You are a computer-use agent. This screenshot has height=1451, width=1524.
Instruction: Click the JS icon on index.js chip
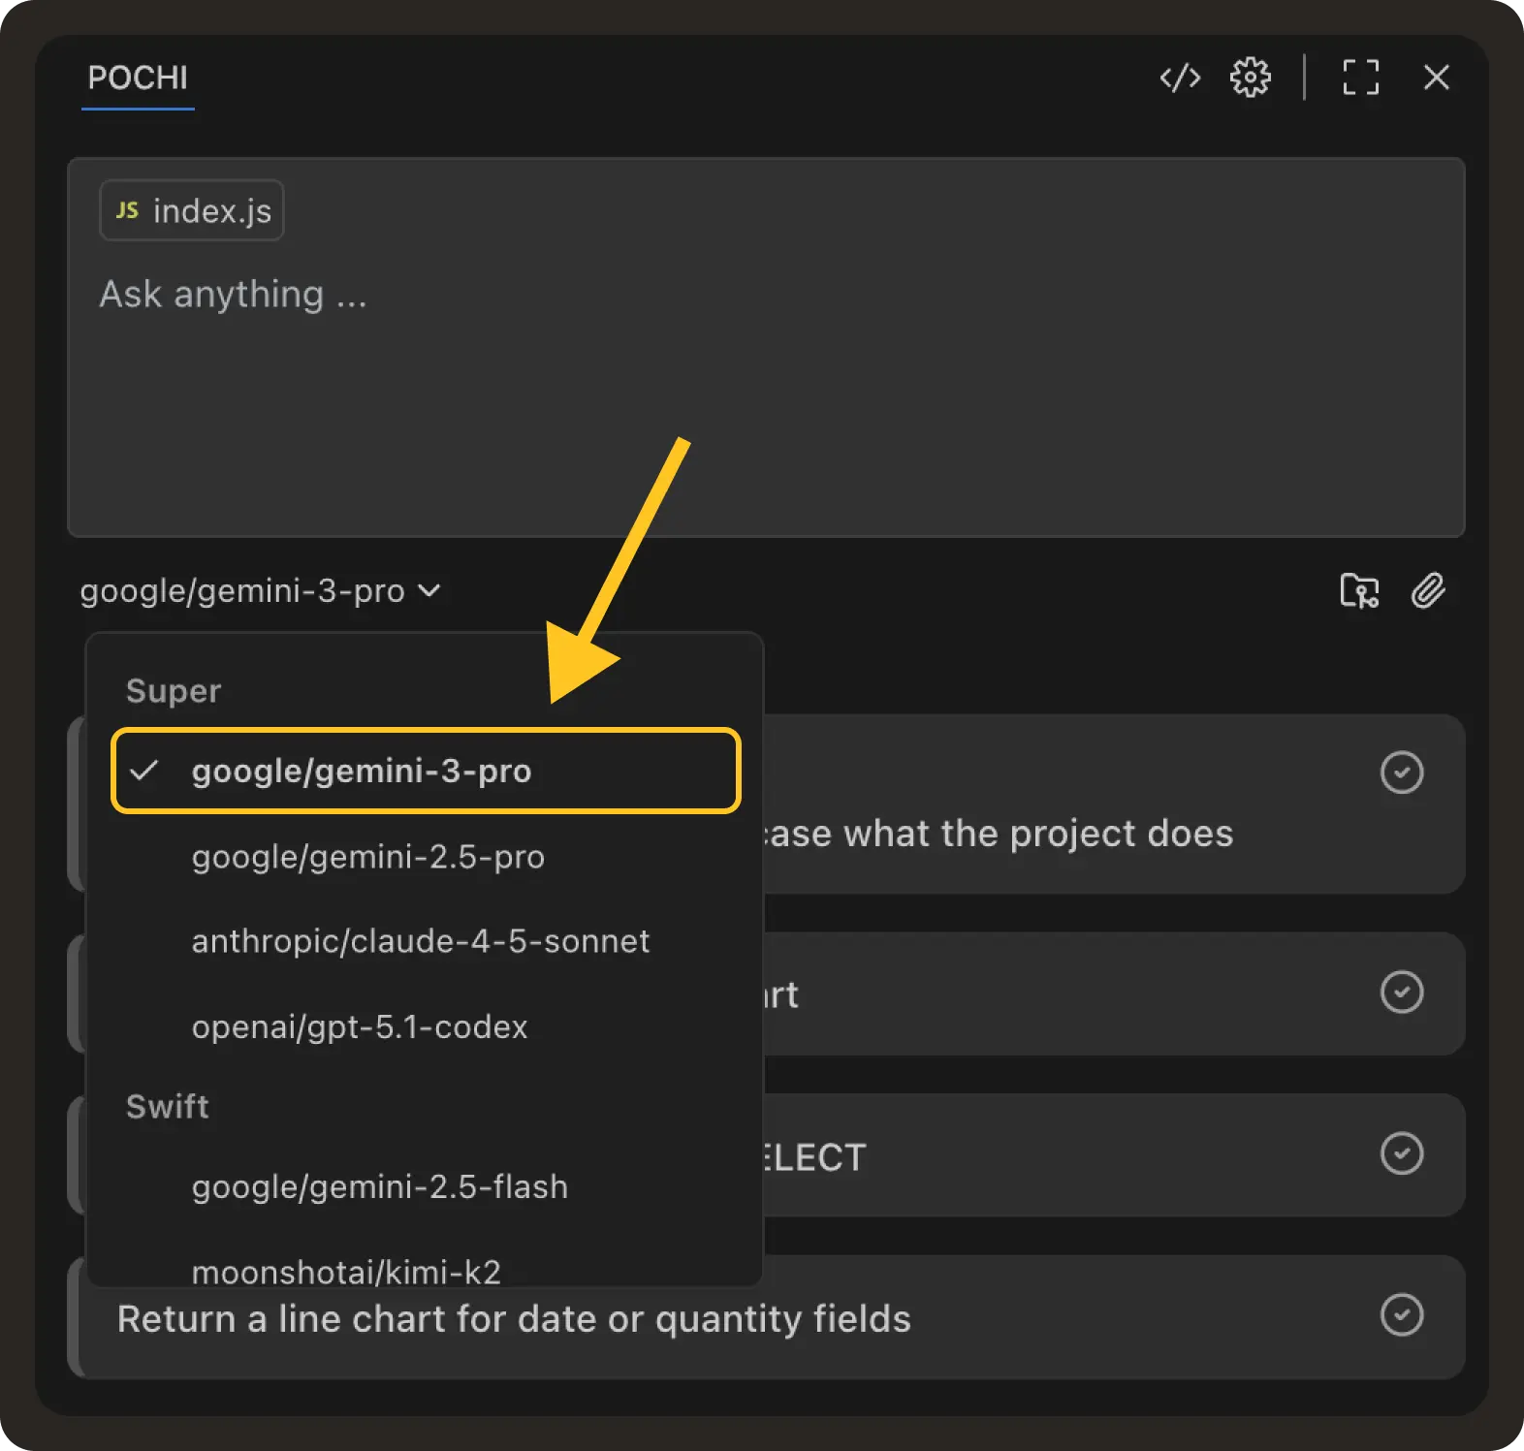pos(127,210)
